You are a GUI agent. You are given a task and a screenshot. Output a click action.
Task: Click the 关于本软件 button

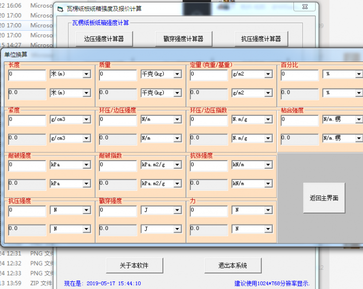[x=134, y=265]
